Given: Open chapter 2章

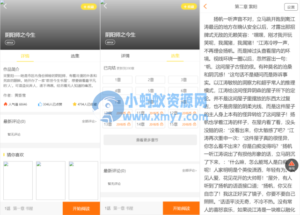Looking at the screenshot, I should pos(150,80).
